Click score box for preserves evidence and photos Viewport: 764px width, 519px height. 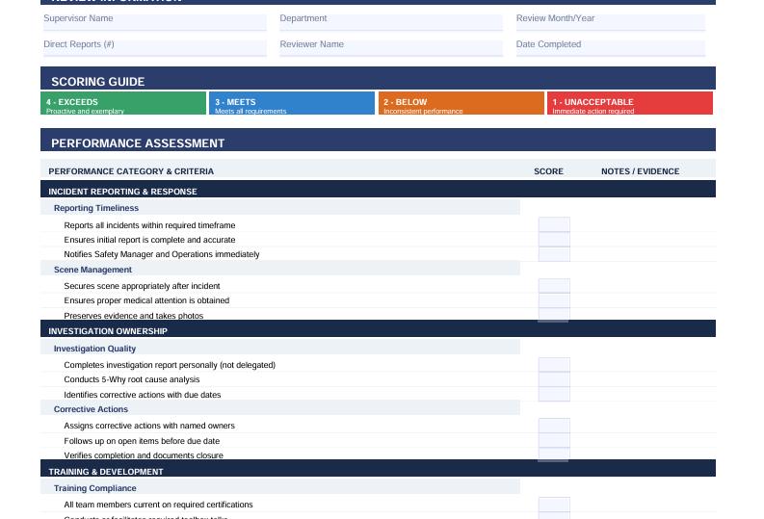[554, 315]
